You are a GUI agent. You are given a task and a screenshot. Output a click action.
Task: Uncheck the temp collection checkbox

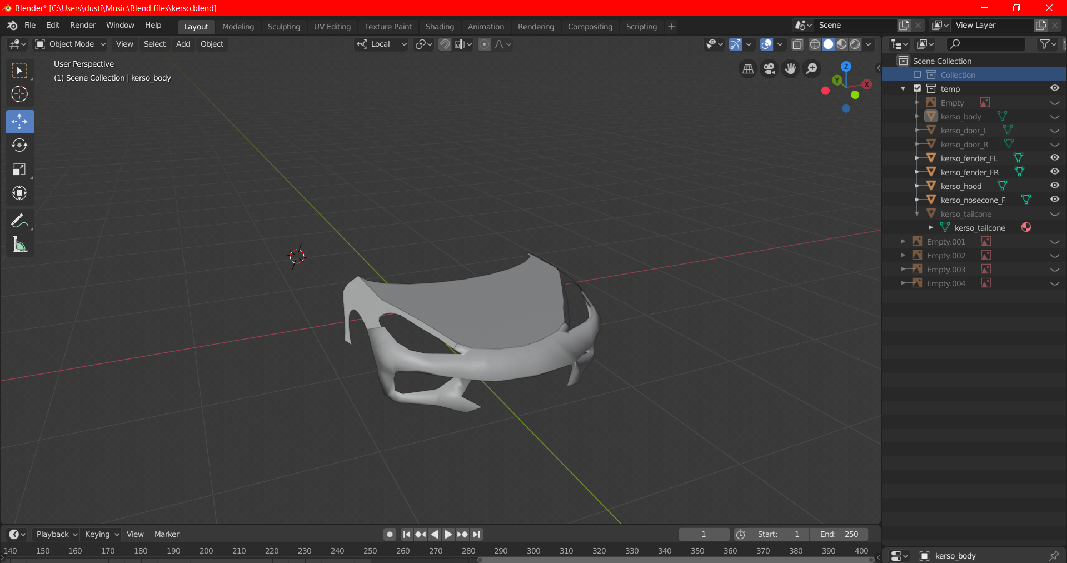pyautogui.click(x=917, y=88)
